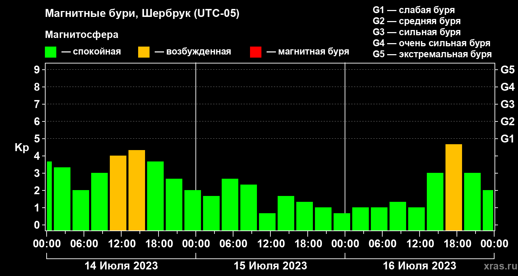The image size is (518, 276).
Task: Click the 'G5' tick label on right axis
Action: coord(508,70)
